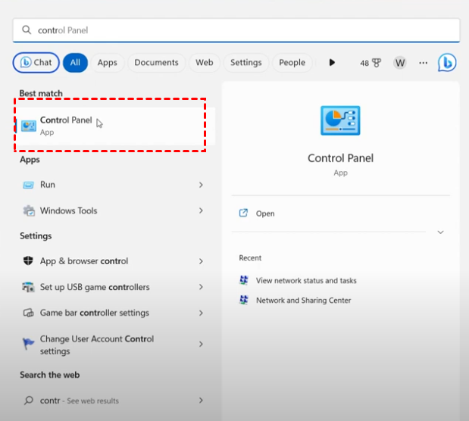This screenshot has height=421, width=469.
Task: Expand the contr web results chevron
Action: pos(201,401)
